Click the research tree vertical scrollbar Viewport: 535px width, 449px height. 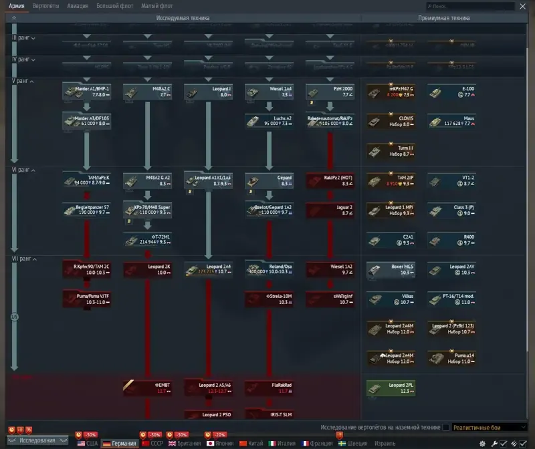[x=528, y=199]
